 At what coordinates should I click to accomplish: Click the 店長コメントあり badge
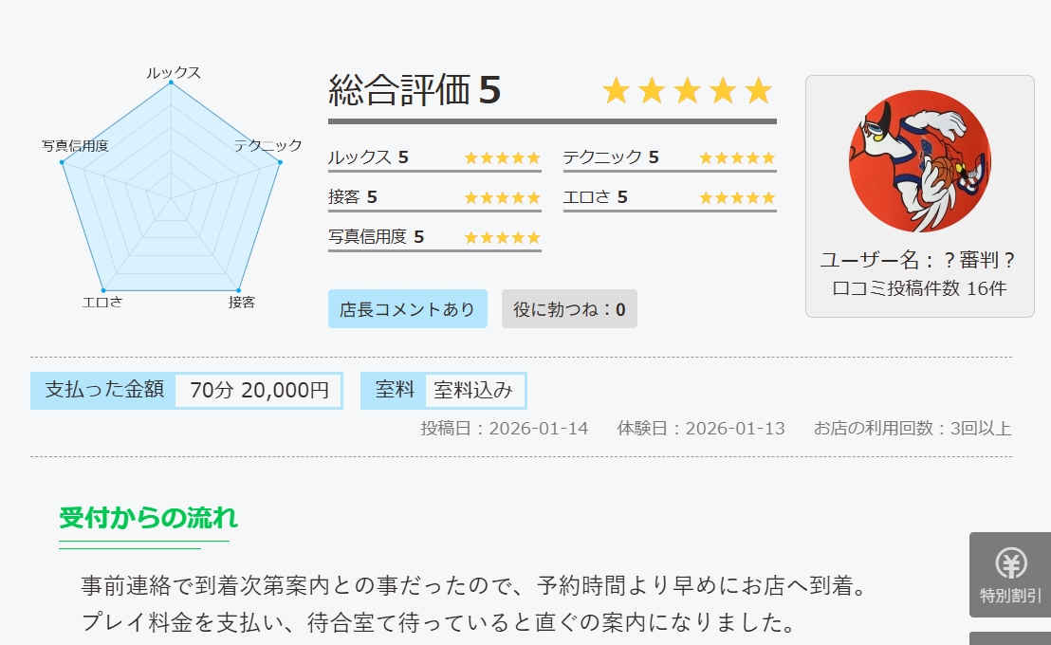tap(407, 309)
